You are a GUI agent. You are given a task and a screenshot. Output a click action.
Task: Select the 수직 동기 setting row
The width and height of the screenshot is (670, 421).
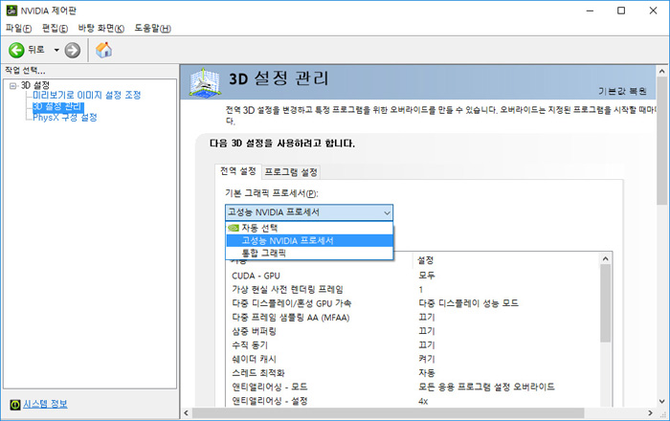tap(413, 345)
